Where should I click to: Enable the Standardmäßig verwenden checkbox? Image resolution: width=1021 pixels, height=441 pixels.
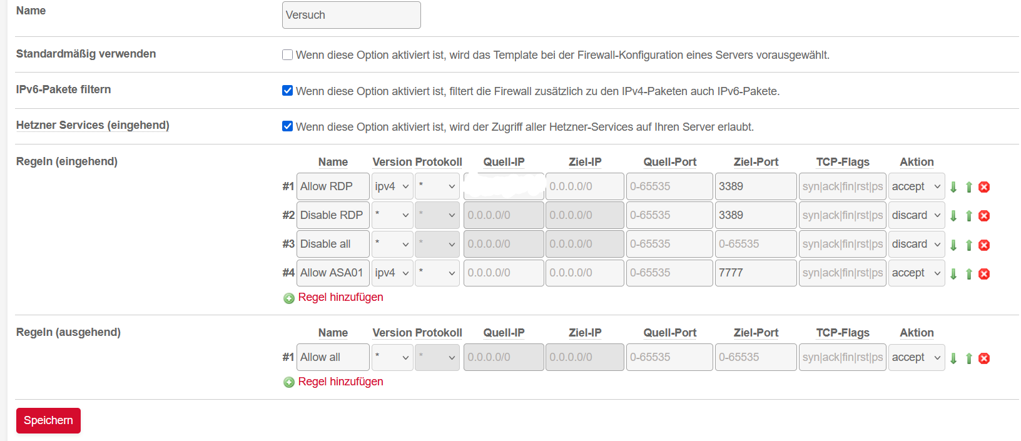point(288,55)
